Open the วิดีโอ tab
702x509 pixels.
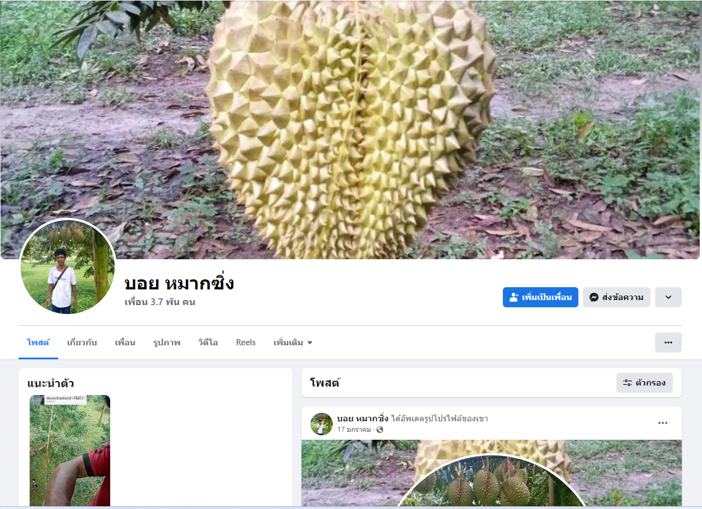pyautogui.click(x=208, y=342)
